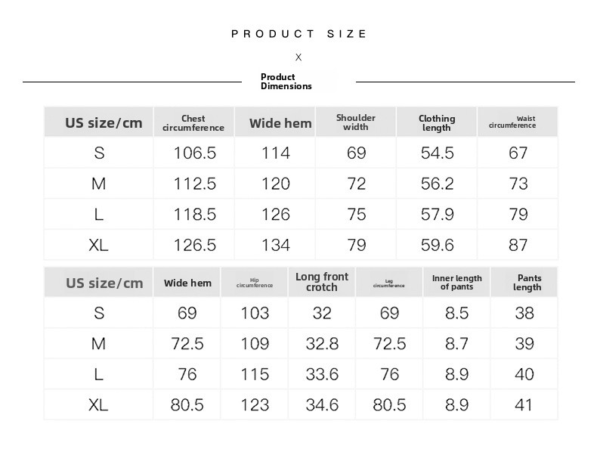Click the Long front crotch header
Viewport: 597px width, 449px height.
click(x=322, y=282)
